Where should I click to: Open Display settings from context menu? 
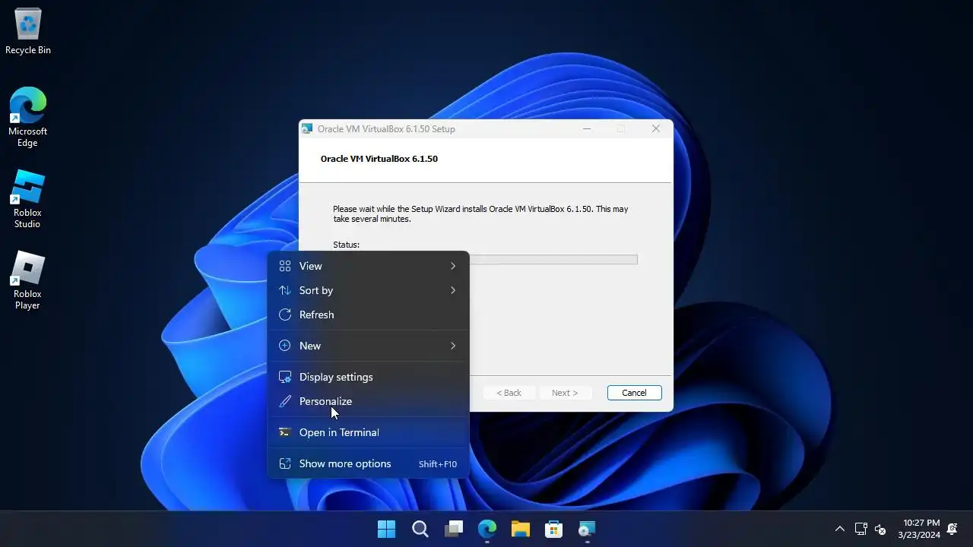point(369,377)
